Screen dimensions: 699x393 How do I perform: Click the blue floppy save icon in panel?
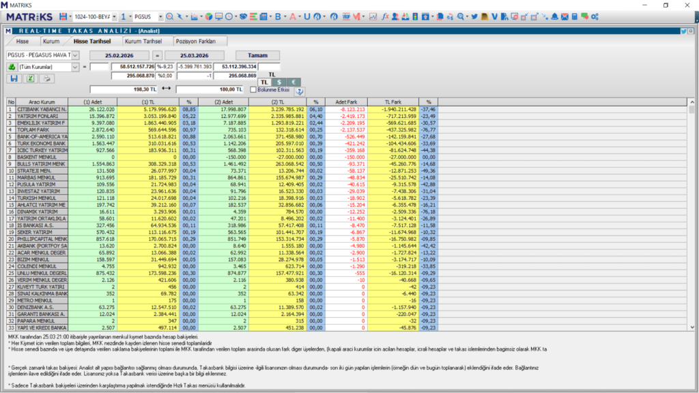(13, 78)
